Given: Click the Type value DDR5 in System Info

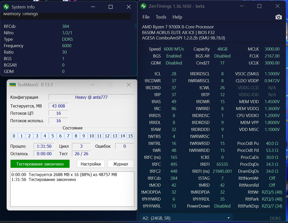Looking at the screenshot, I should tap(68, 39).
